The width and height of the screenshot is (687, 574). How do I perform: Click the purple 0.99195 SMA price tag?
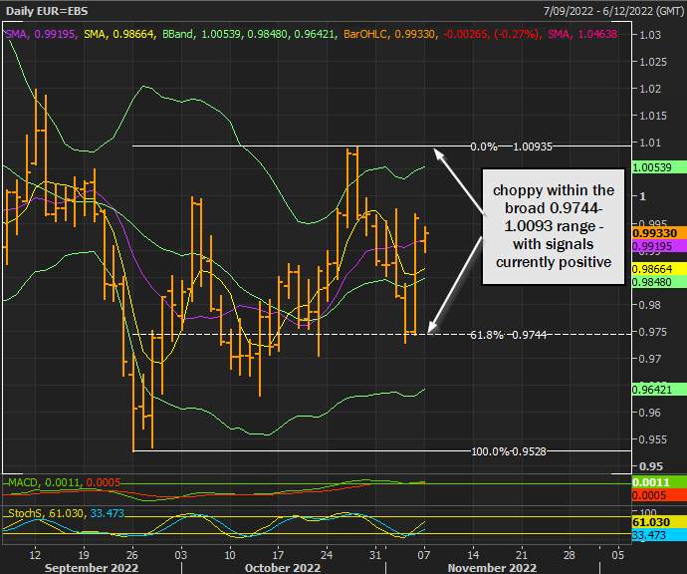659,246
